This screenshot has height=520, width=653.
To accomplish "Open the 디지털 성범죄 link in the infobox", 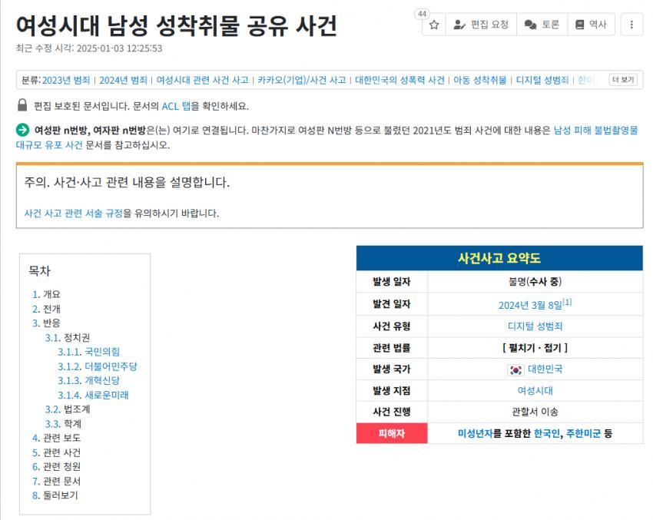I will [x=535, y=326].
